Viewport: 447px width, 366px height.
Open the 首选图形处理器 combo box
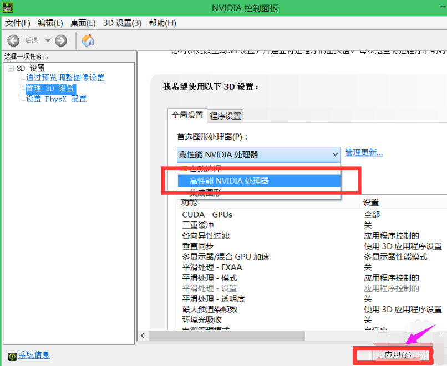[334, 154]
